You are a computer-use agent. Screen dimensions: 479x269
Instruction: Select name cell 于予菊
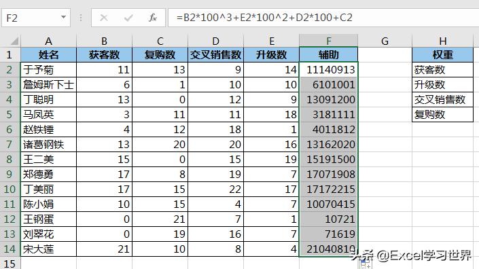48,69
